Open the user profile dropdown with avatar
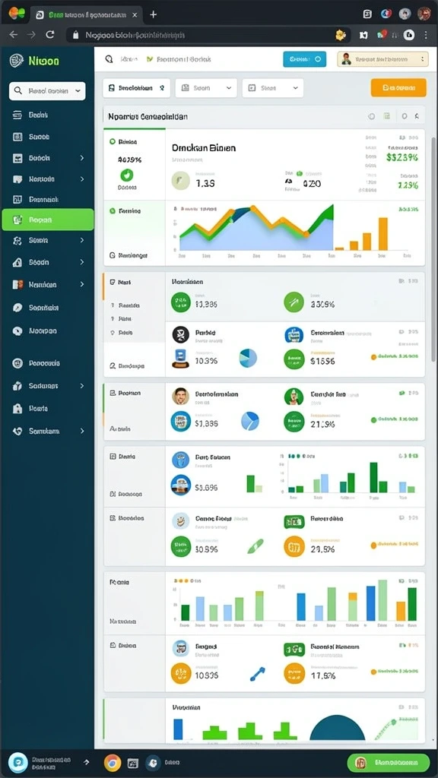 pos(382,59)
